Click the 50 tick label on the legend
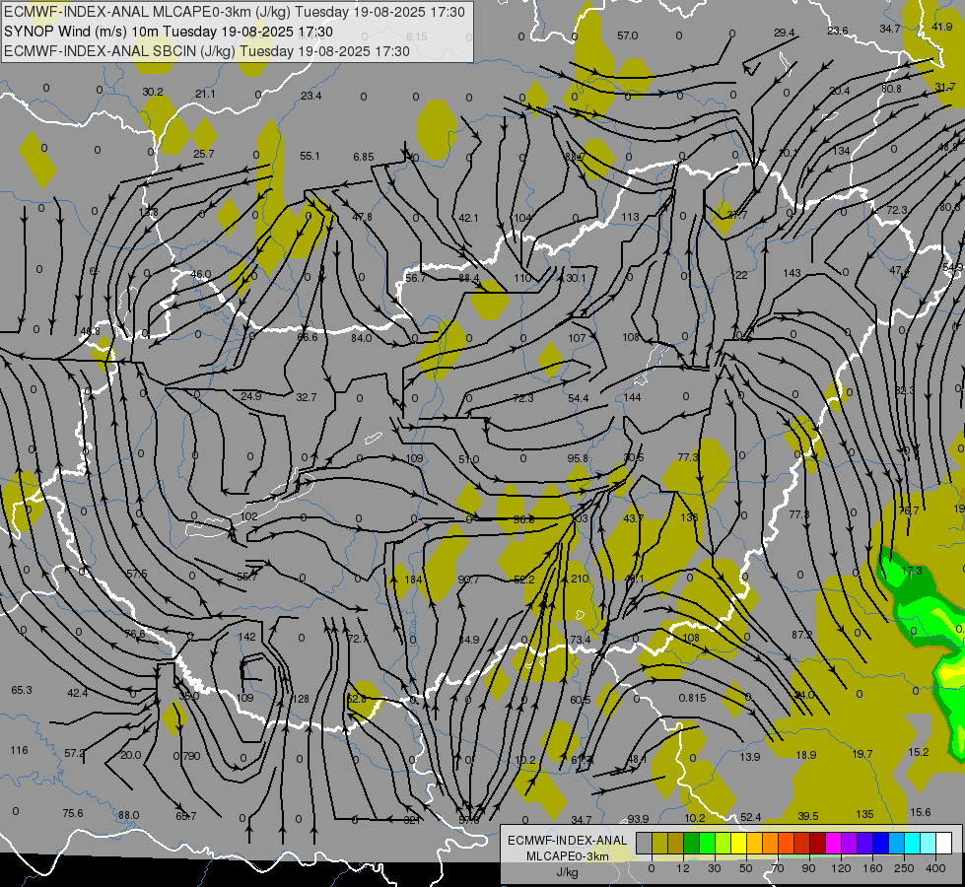The image size is (965, 887). tap(746, 868)
